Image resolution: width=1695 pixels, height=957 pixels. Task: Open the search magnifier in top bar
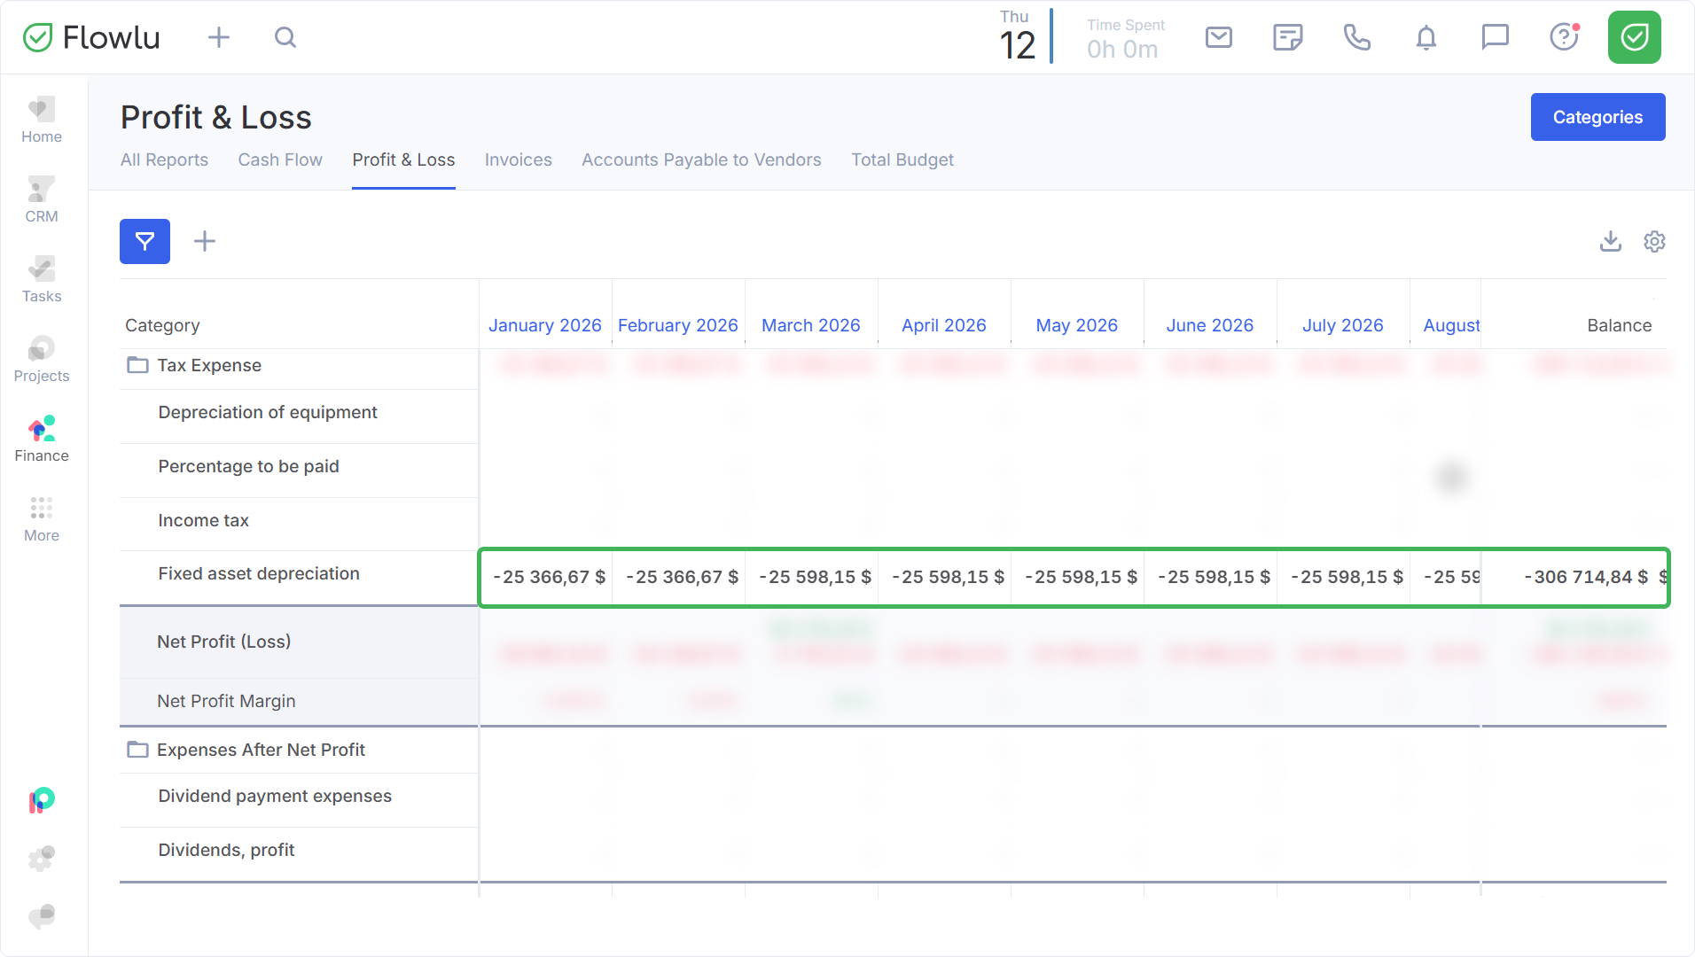(285, 37)
